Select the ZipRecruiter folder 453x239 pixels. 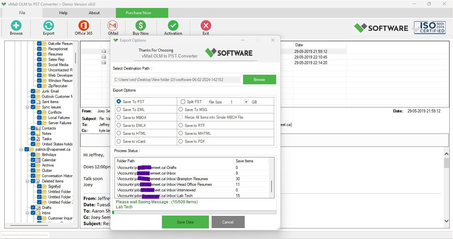pos(58,86)
